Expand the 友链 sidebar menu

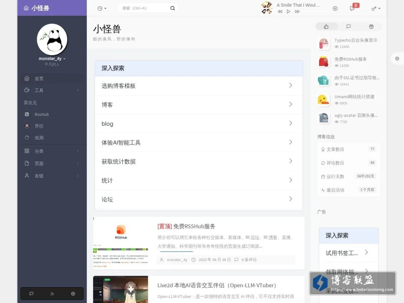[52, 176]
